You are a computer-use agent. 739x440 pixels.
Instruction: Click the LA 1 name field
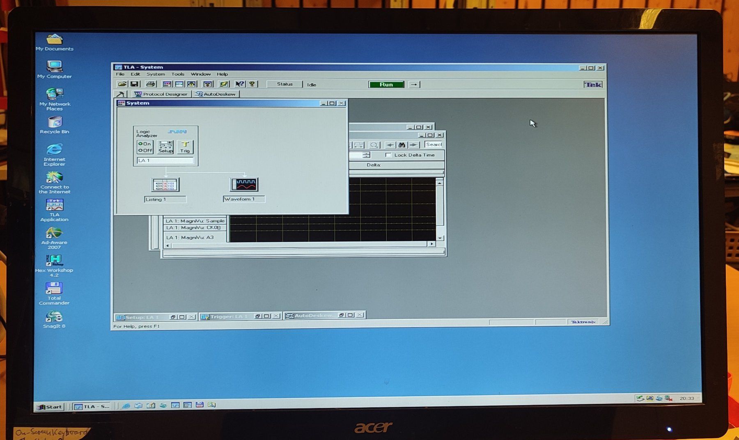coord(165,160)
